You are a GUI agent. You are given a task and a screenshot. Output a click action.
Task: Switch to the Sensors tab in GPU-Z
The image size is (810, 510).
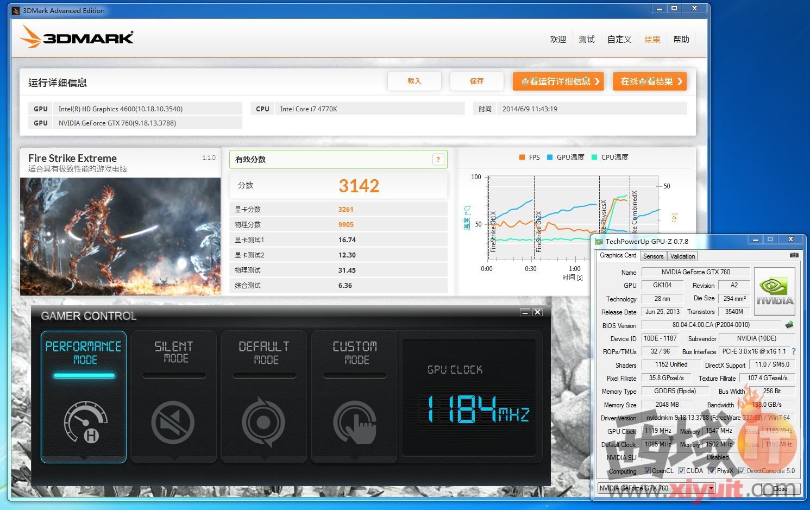click(x=653, y=256)
